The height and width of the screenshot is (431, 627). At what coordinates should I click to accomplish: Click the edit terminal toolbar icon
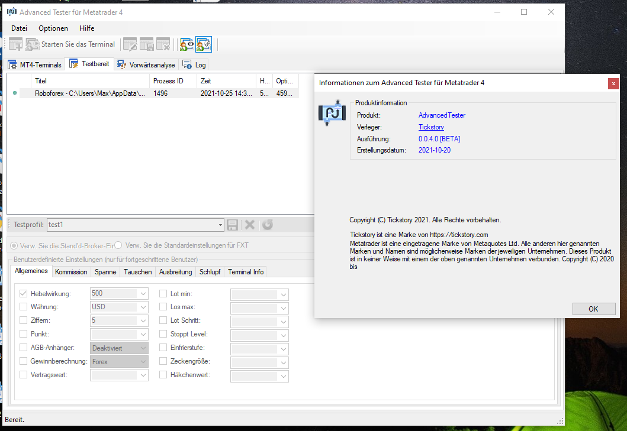(130, 44)
